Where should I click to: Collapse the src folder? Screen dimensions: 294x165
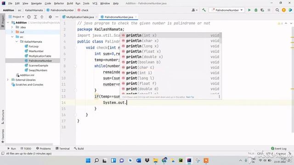12,37
